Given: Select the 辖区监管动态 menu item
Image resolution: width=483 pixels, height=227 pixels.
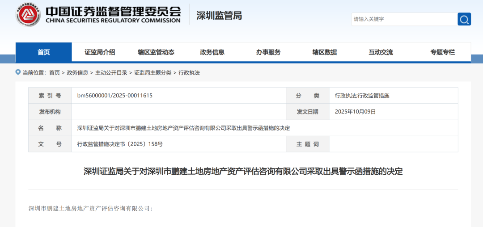Looking at the screenshot, I should (156, 52).
